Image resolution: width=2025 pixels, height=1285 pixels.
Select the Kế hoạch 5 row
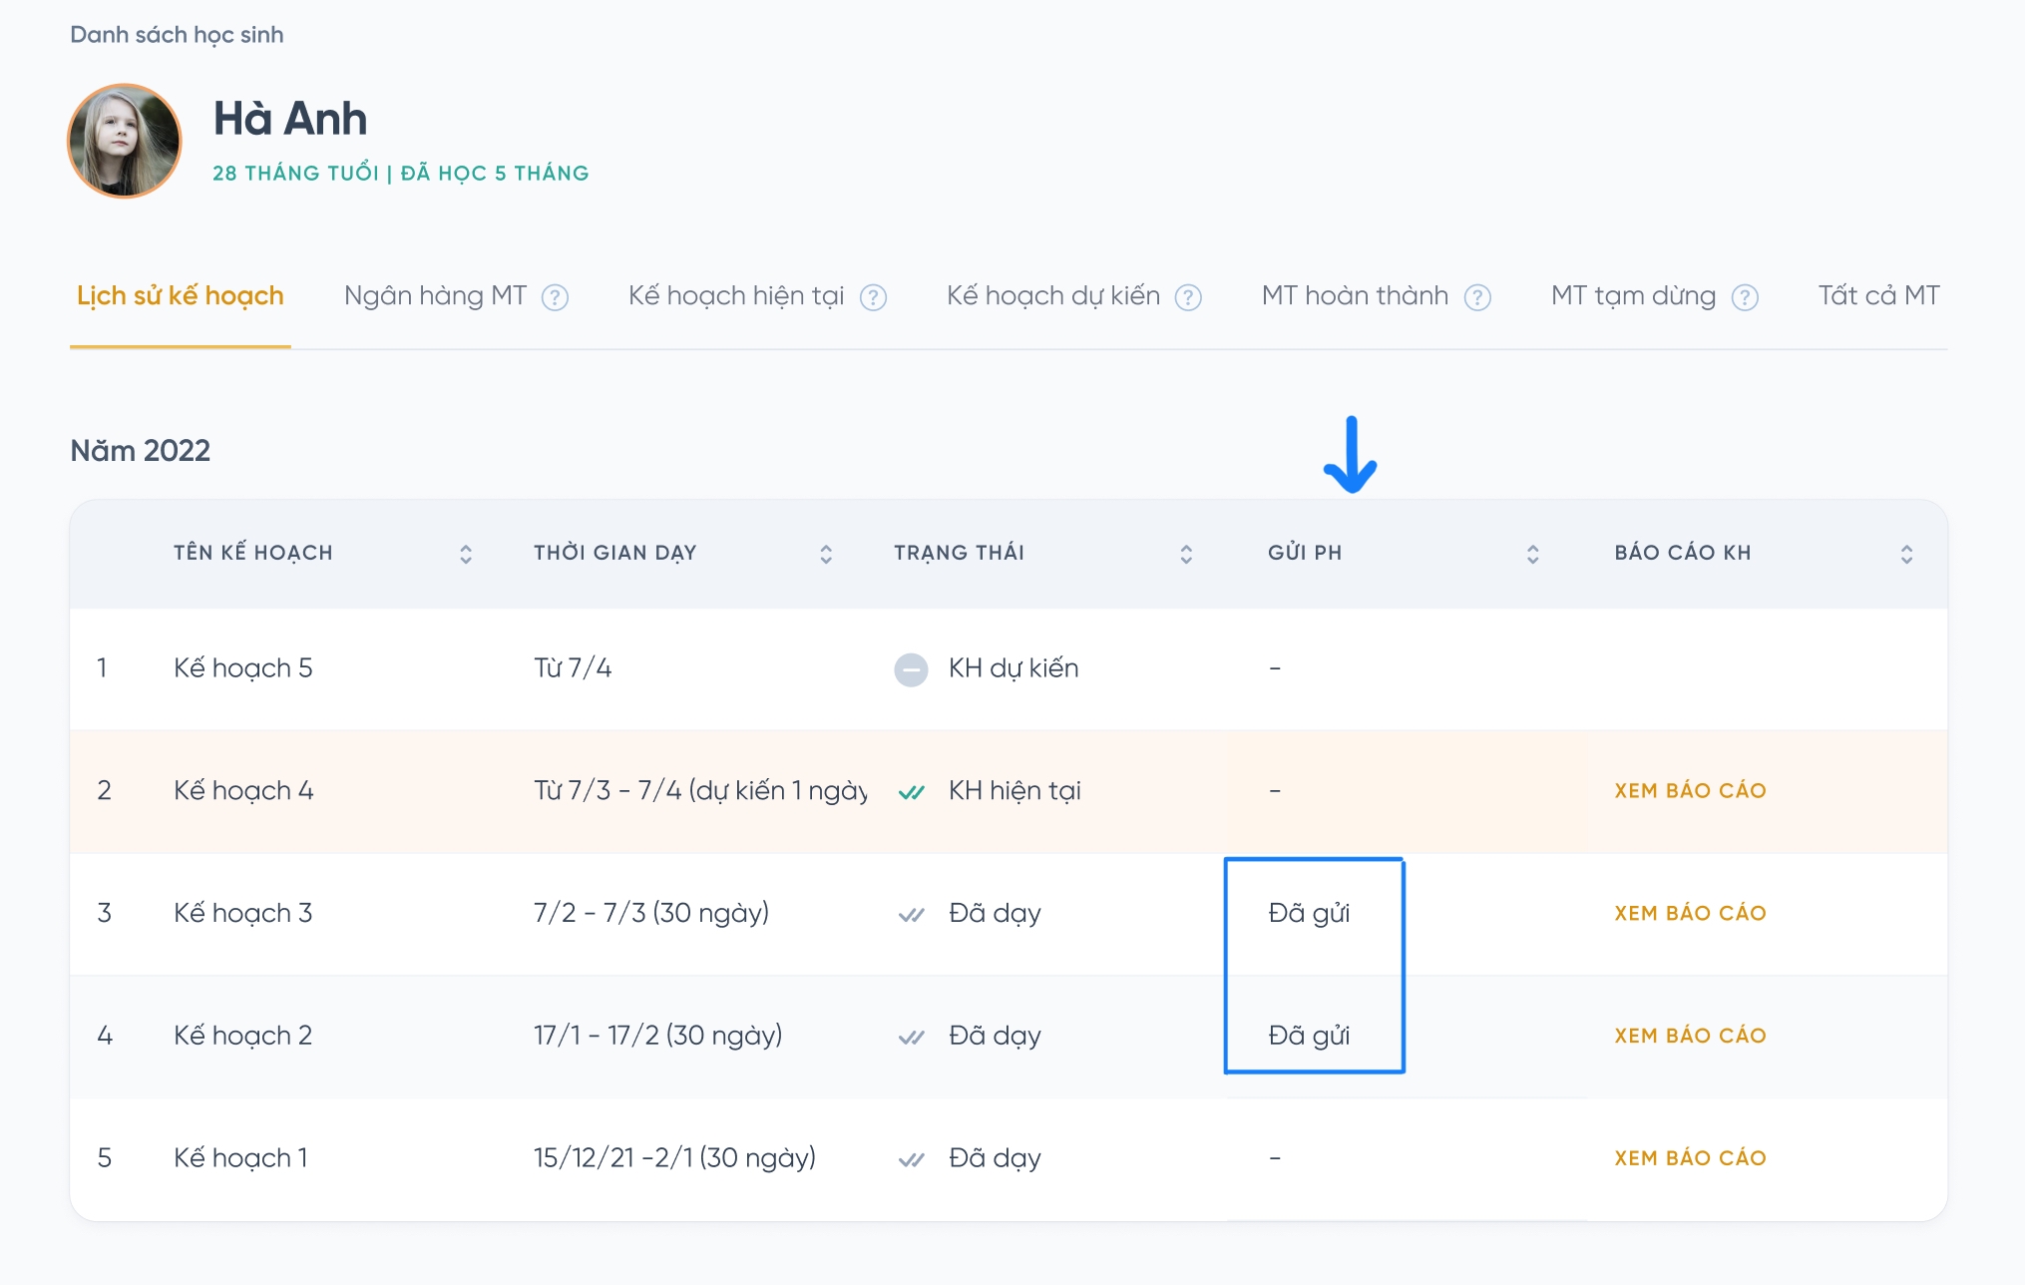[243, 668]
